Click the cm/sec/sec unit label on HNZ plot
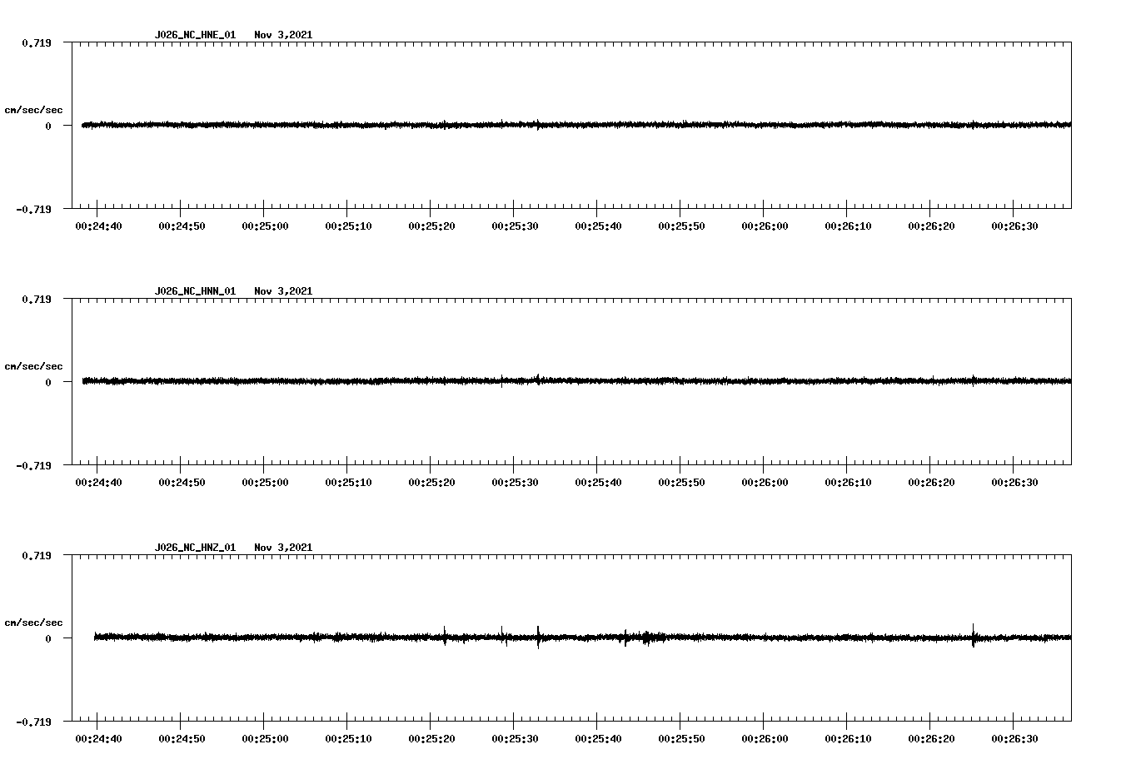 [33, 623]
